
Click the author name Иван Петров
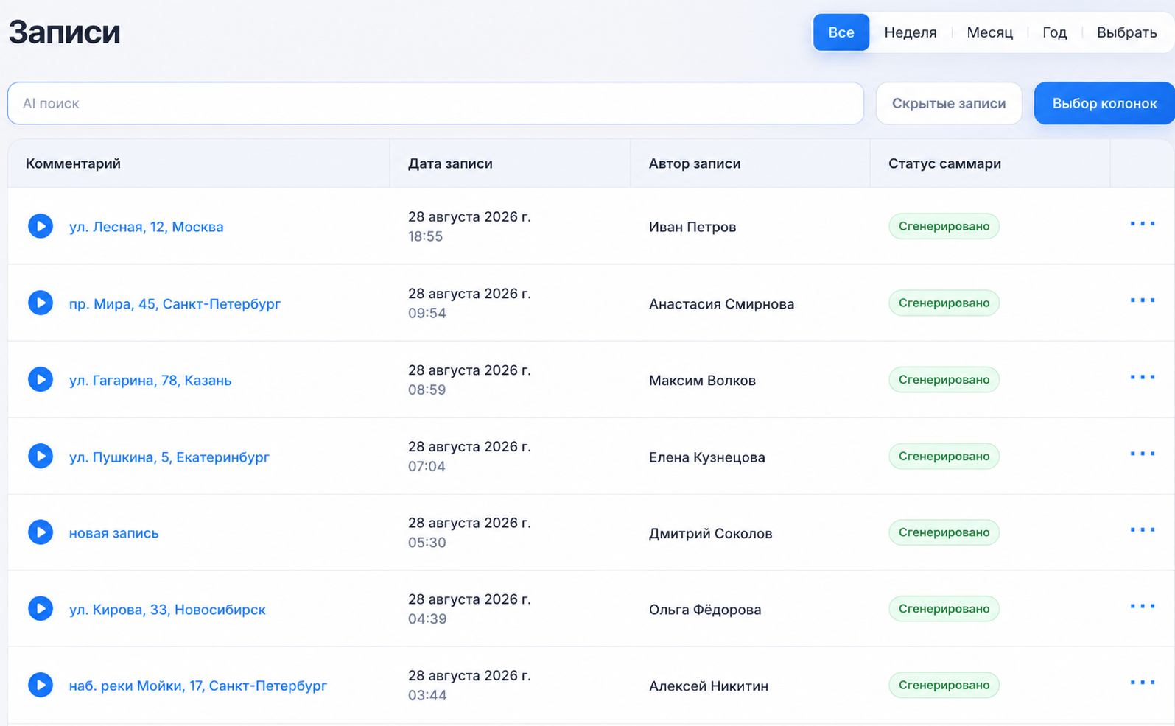click(692, 227)
